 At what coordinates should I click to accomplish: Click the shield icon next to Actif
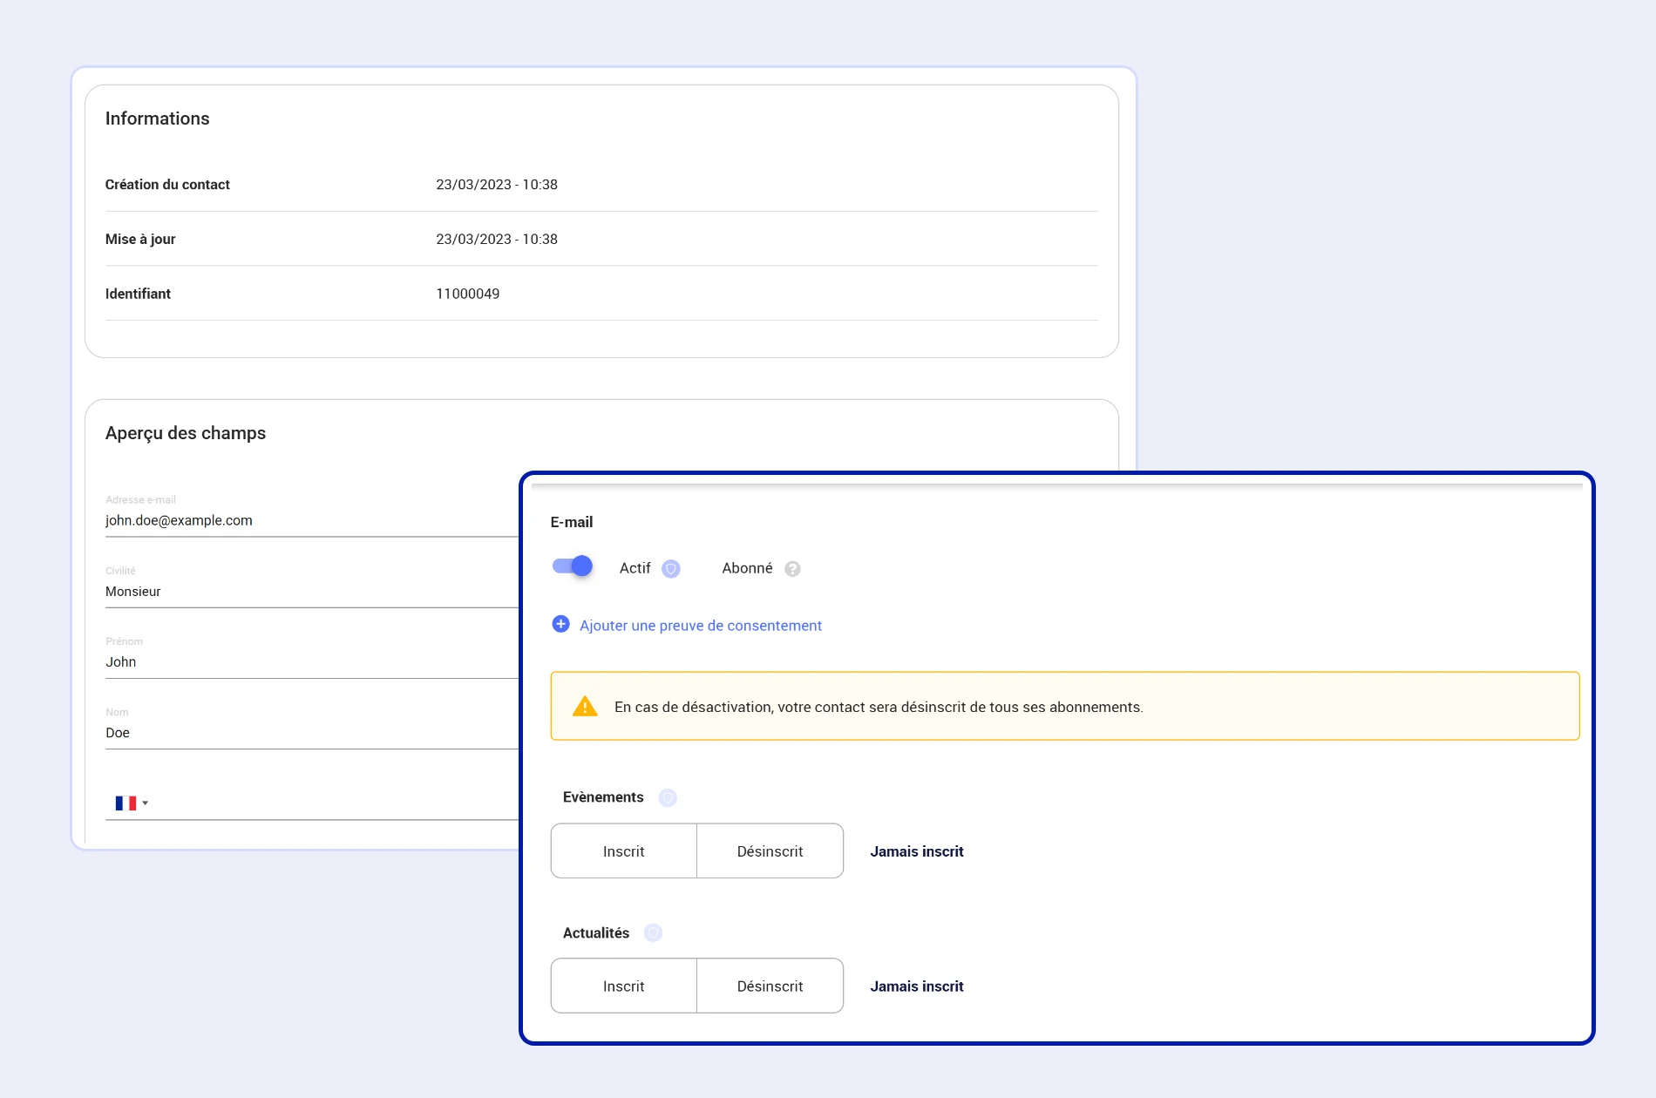(671, 569)
